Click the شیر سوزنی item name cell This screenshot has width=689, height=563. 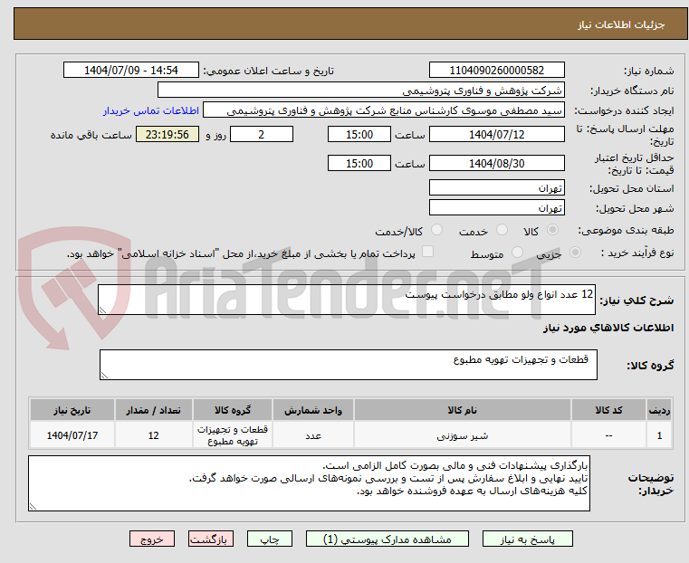tap(463, 435)
